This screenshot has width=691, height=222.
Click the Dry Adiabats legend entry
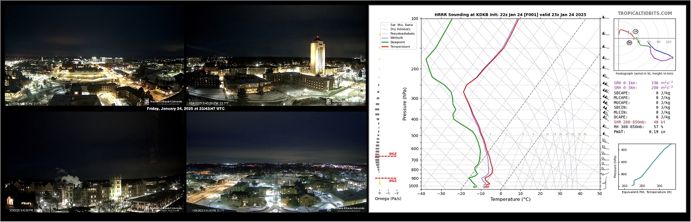[396, 29]
